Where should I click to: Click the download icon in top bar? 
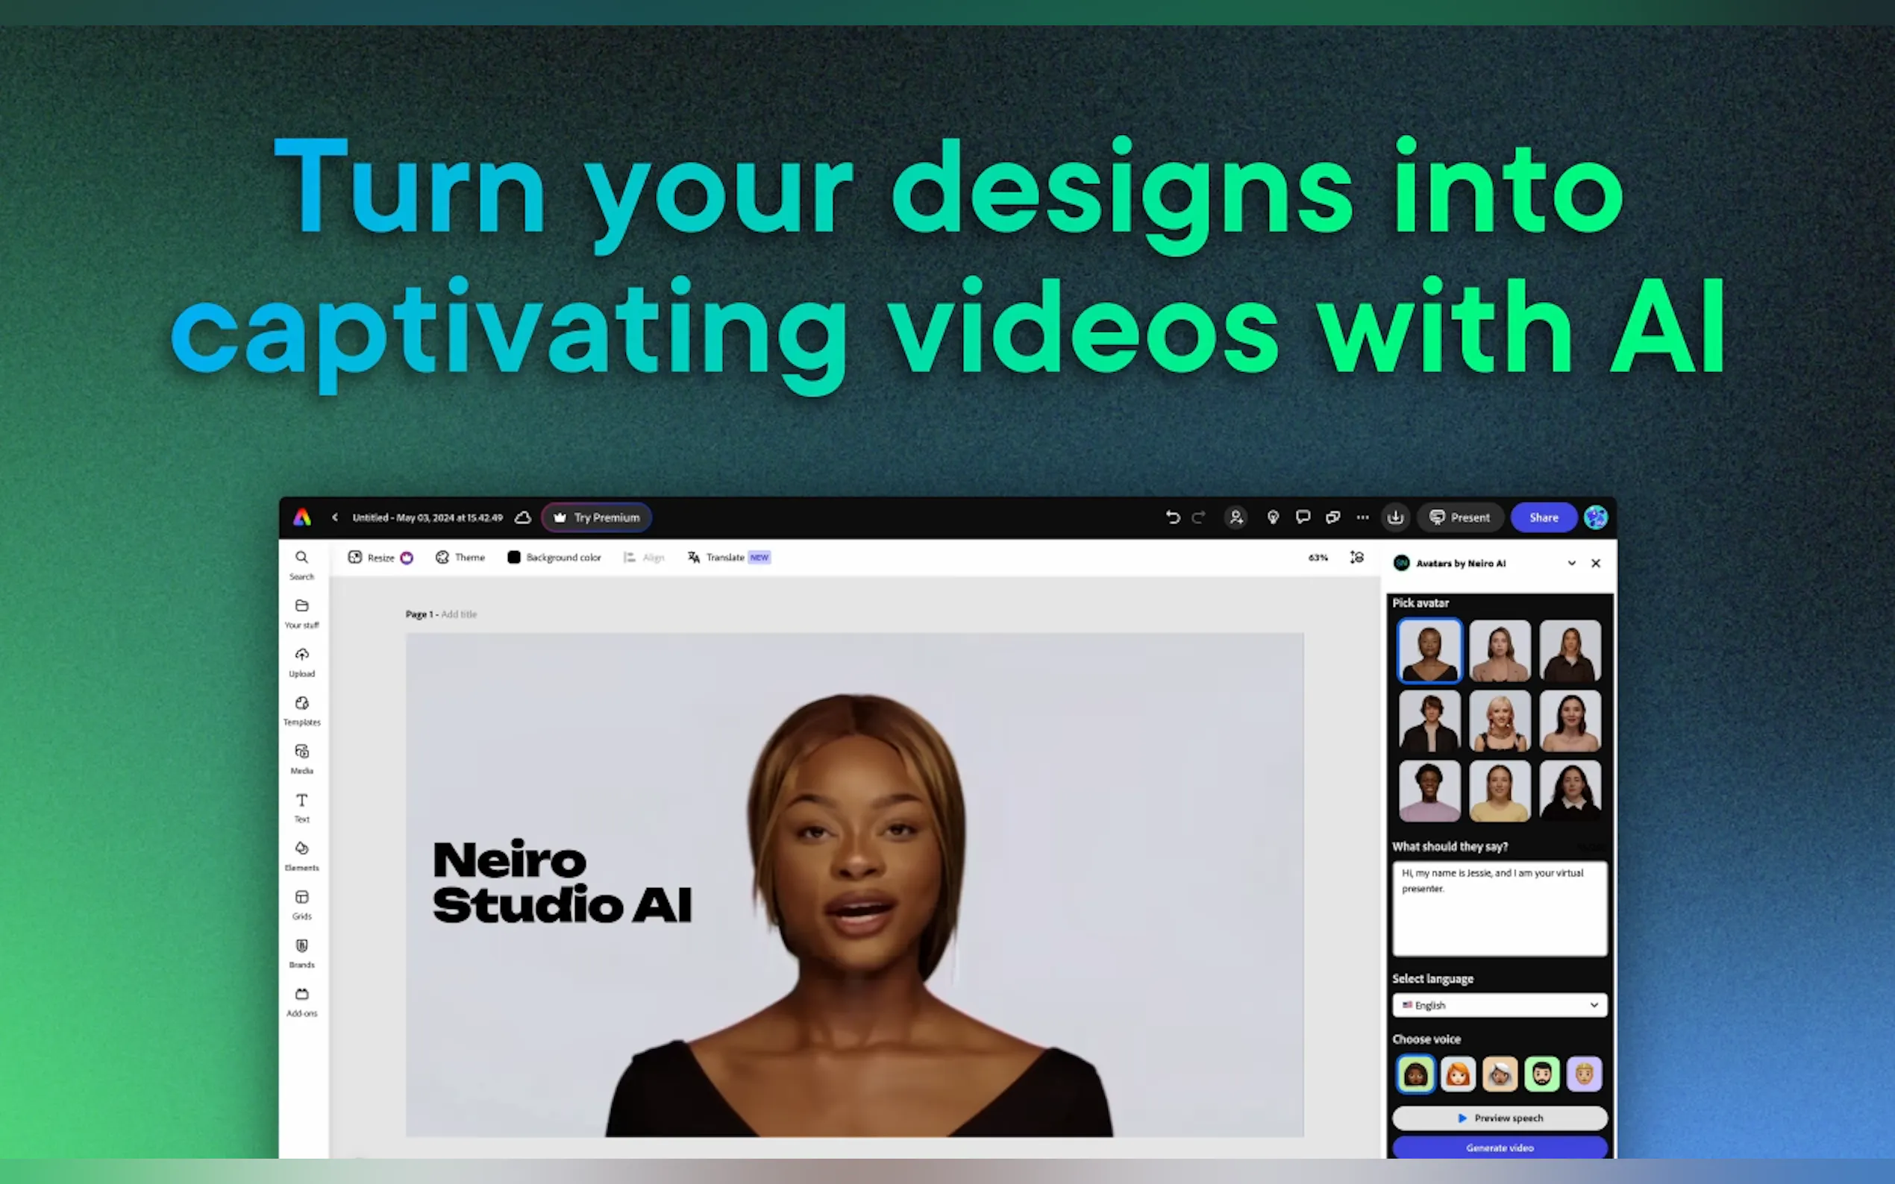[1395, 517]
